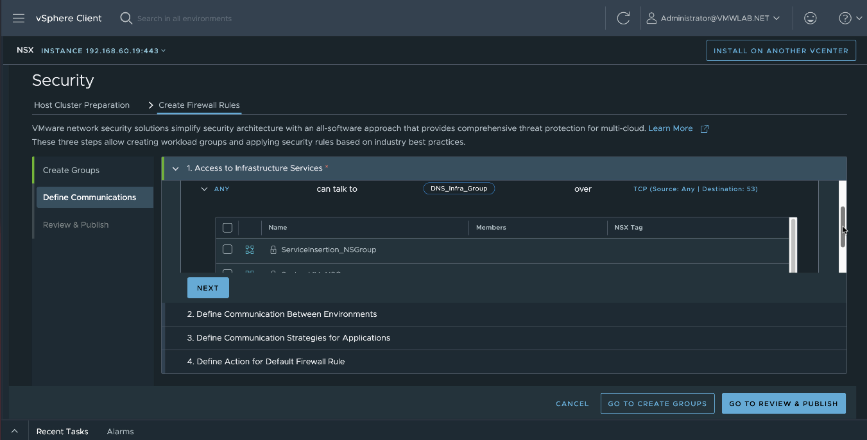Open the Administrator@VMWLAB.NET user menu
867x440 pixels.
[x=713, y=18]
